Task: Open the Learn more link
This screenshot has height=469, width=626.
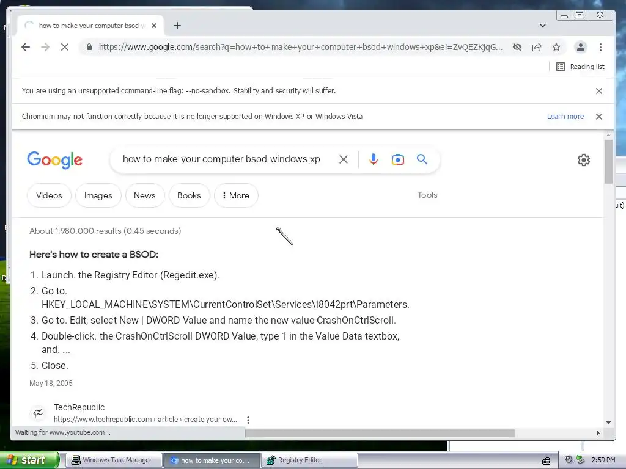Action: (565, 117)
